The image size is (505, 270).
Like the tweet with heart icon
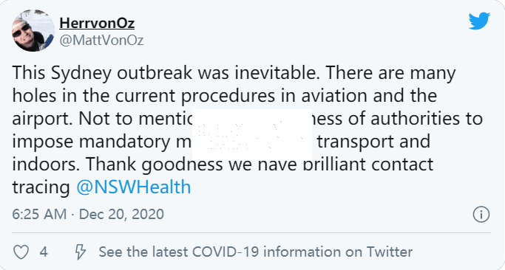[21, 252]
